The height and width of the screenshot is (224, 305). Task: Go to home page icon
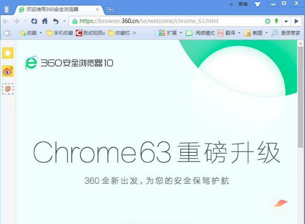click(45, 21)
